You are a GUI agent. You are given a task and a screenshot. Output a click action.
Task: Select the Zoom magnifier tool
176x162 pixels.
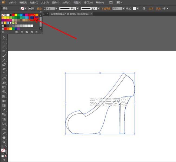[x=4, y=142]
